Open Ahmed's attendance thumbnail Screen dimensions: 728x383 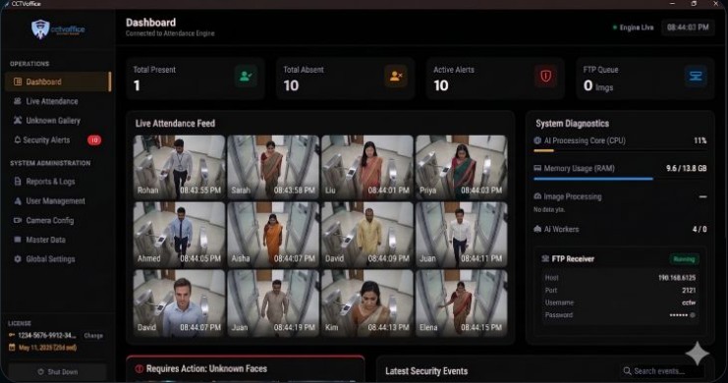[x=179, y=235]
